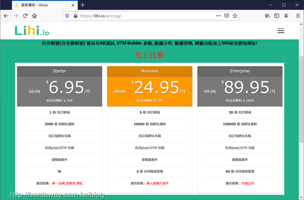Click the '30 個 自訂網域' row
This screenshot has width=304, height=200.
tap(240, 112)
